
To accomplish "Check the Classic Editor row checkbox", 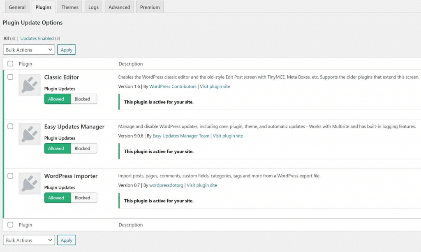I will [x=10, y=77].
